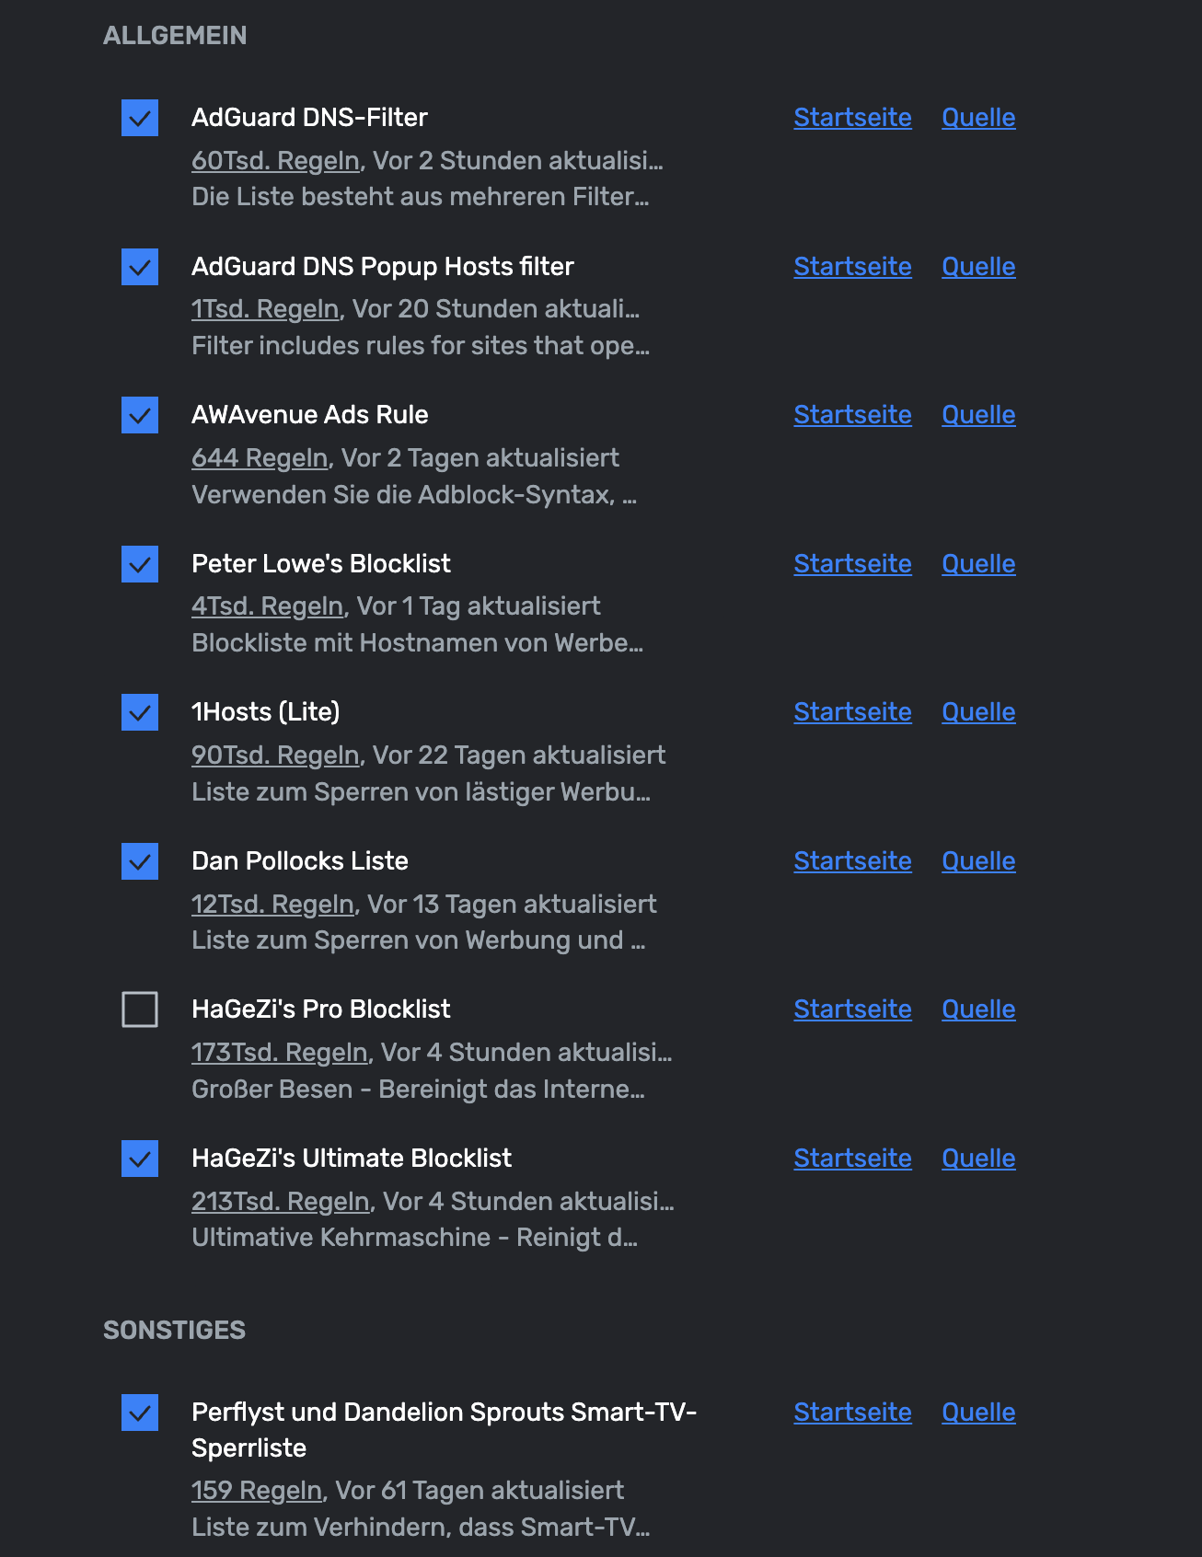Click the 159 Regeln link
Screen dimensions: 1202x1557
pyautogui.click(x=257, y=1491)
